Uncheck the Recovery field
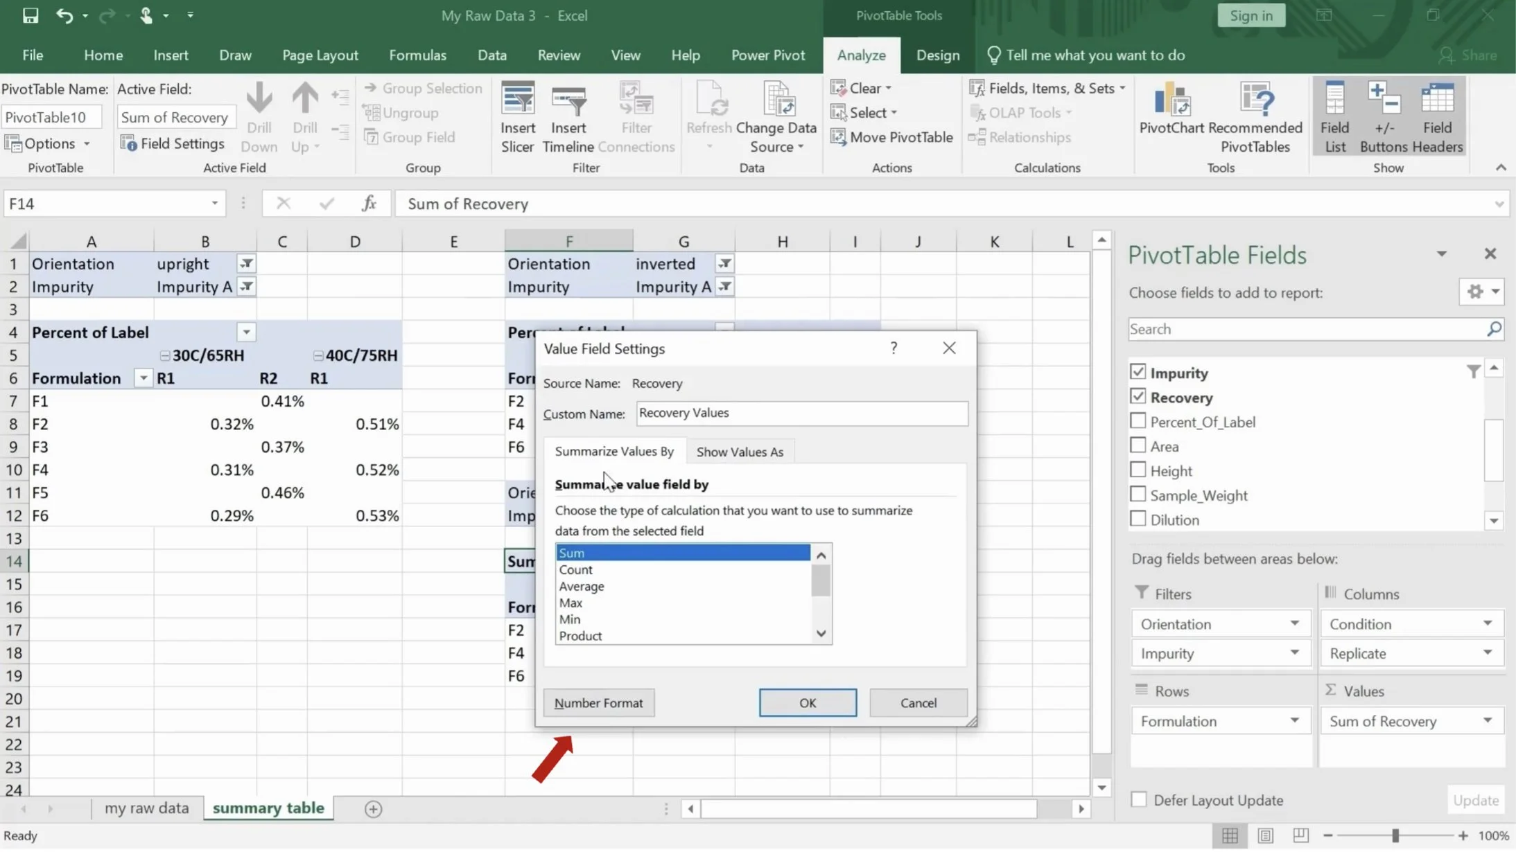 [x=1138, y=396]
